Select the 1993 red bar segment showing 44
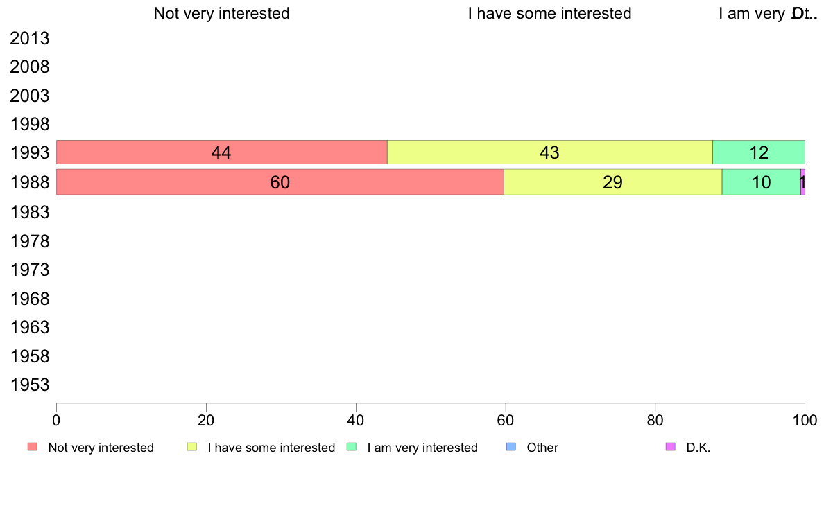 tap(222, 152)
